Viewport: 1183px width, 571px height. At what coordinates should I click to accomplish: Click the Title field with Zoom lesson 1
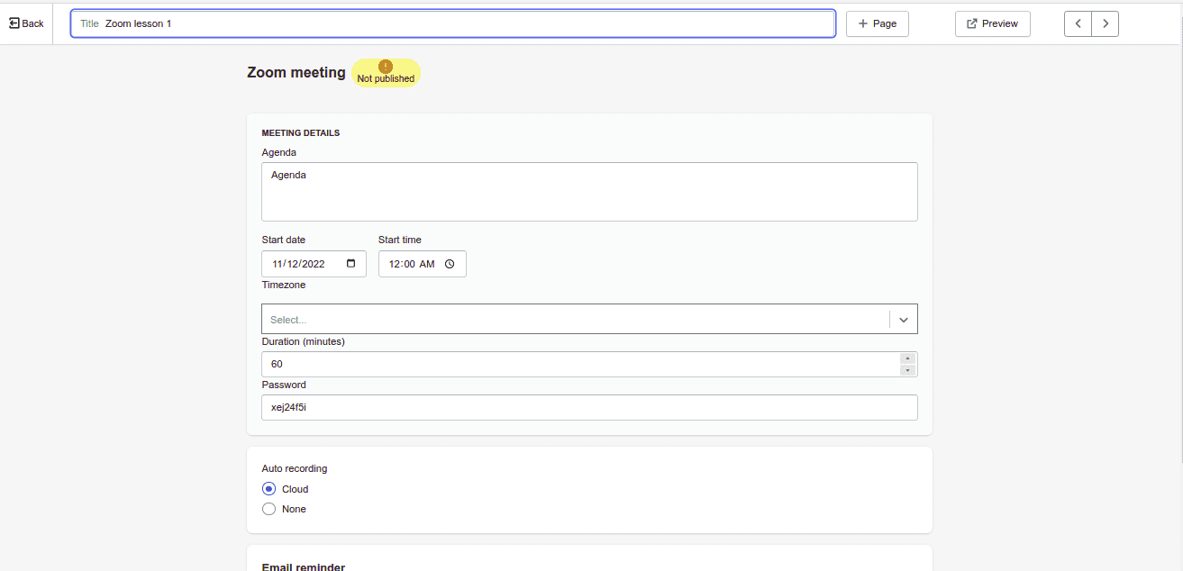click(x=469, y=23)
